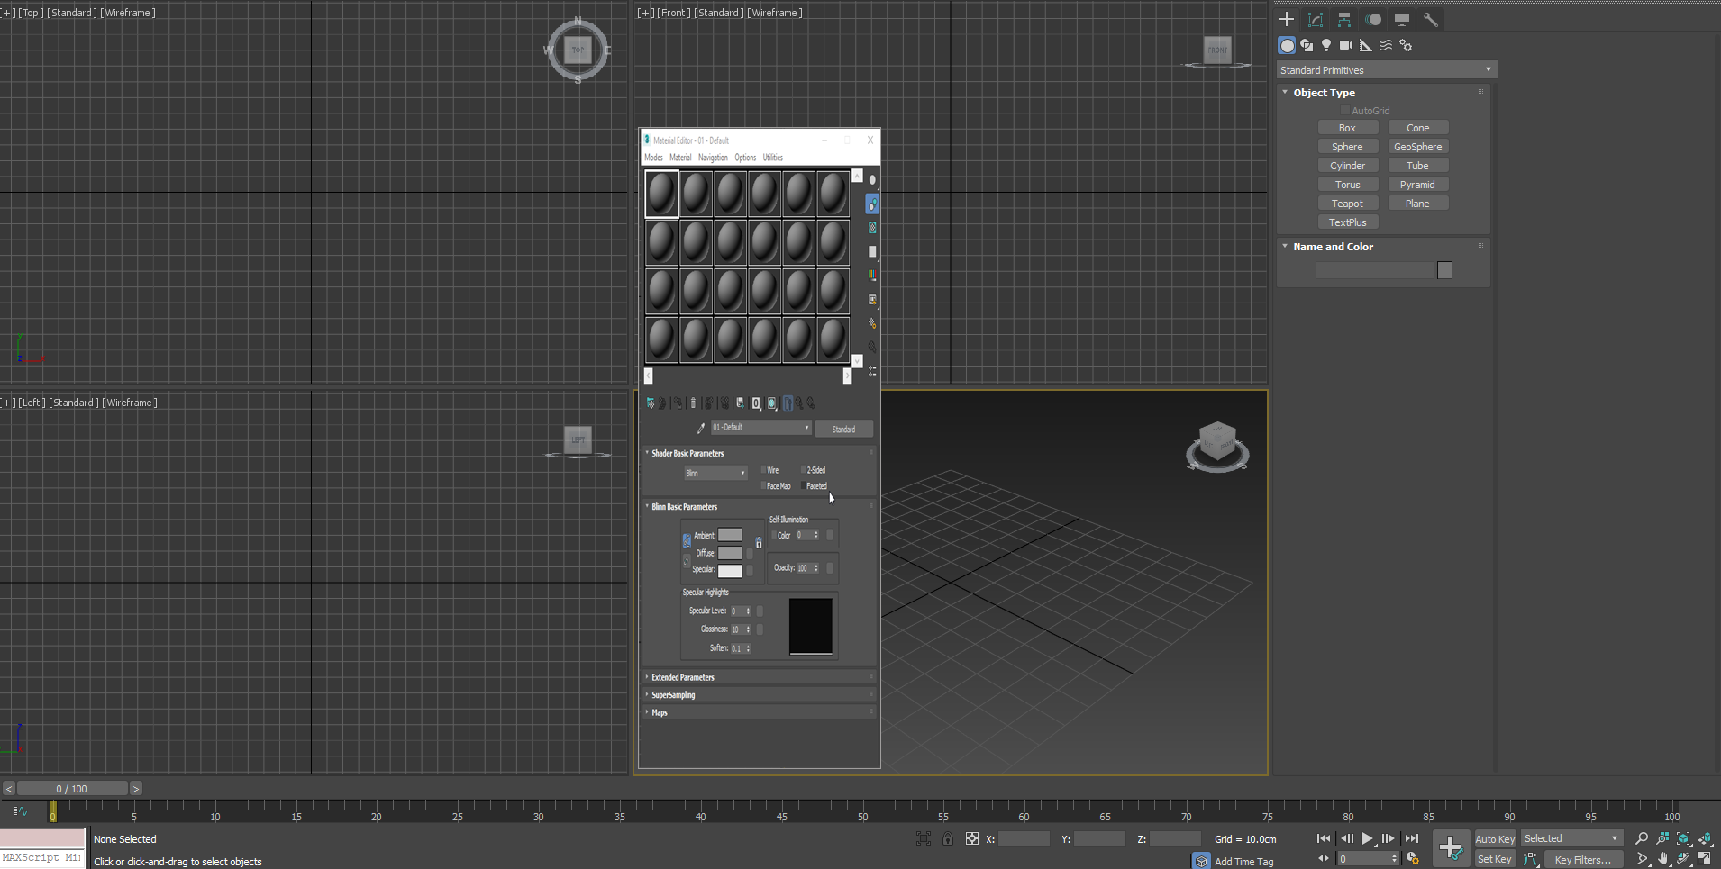Select the Shapes category icon
The width and height of the screenshot is (1721, 869).
click(x=1307, y=45)
